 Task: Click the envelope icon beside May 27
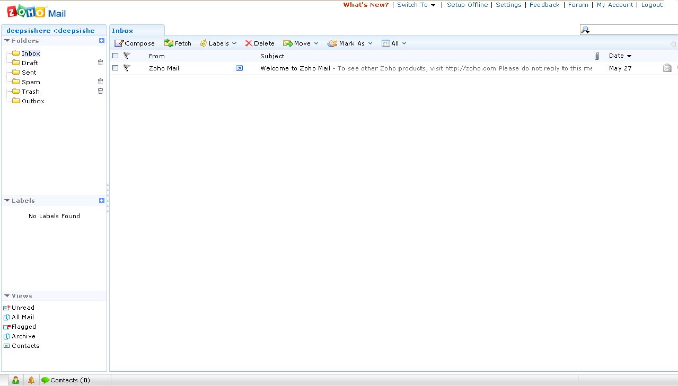coord(667,68)
